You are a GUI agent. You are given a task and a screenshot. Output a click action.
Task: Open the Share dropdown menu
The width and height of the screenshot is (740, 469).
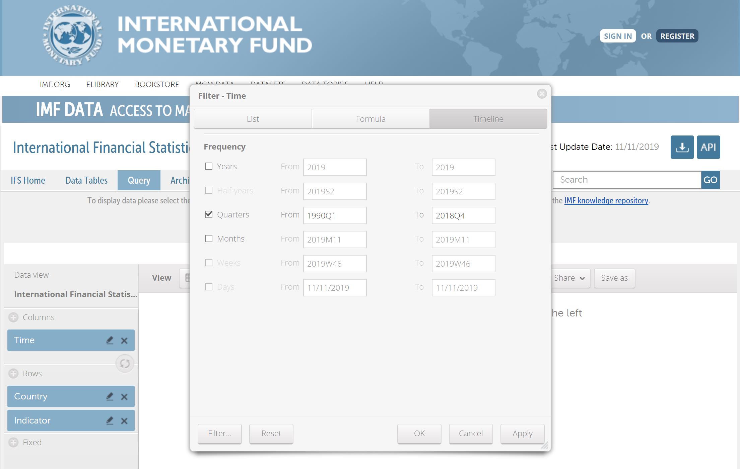click(569, 278)
